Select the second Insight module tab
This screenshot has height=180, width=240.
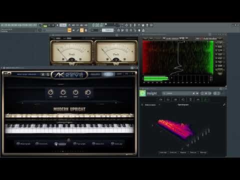coord(168,99)
